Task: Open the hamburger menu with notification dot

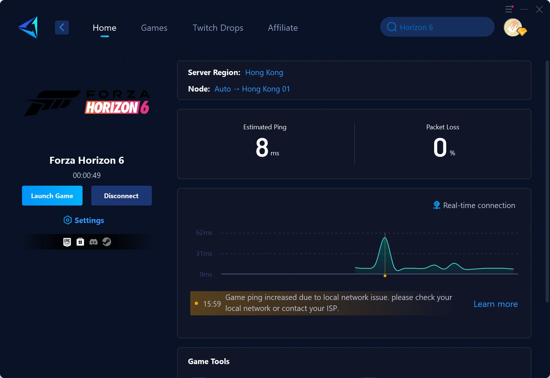Action: [x=509, y=9]
